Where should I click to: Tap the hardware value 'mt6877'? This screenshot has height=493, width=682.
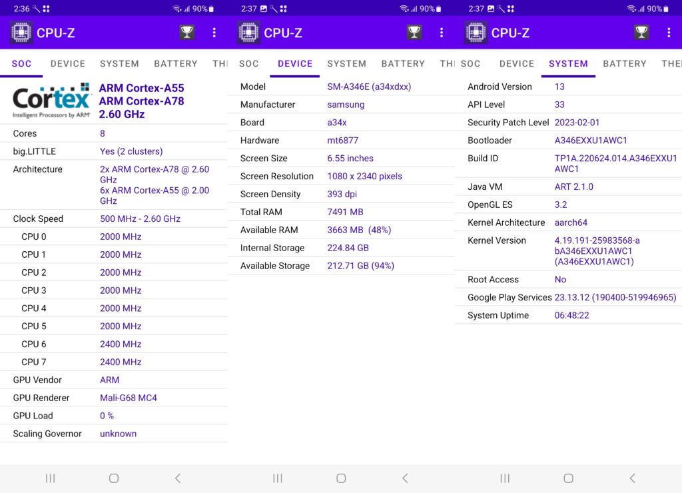[x=343, y=141]
